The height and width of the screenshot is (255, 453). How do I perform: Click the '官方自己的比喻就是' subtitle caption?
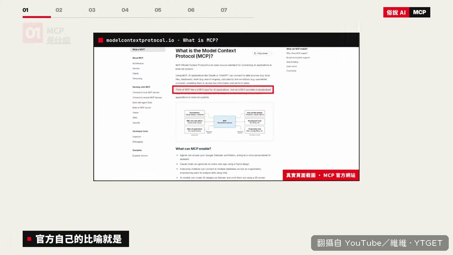click(x=76, y=239)
